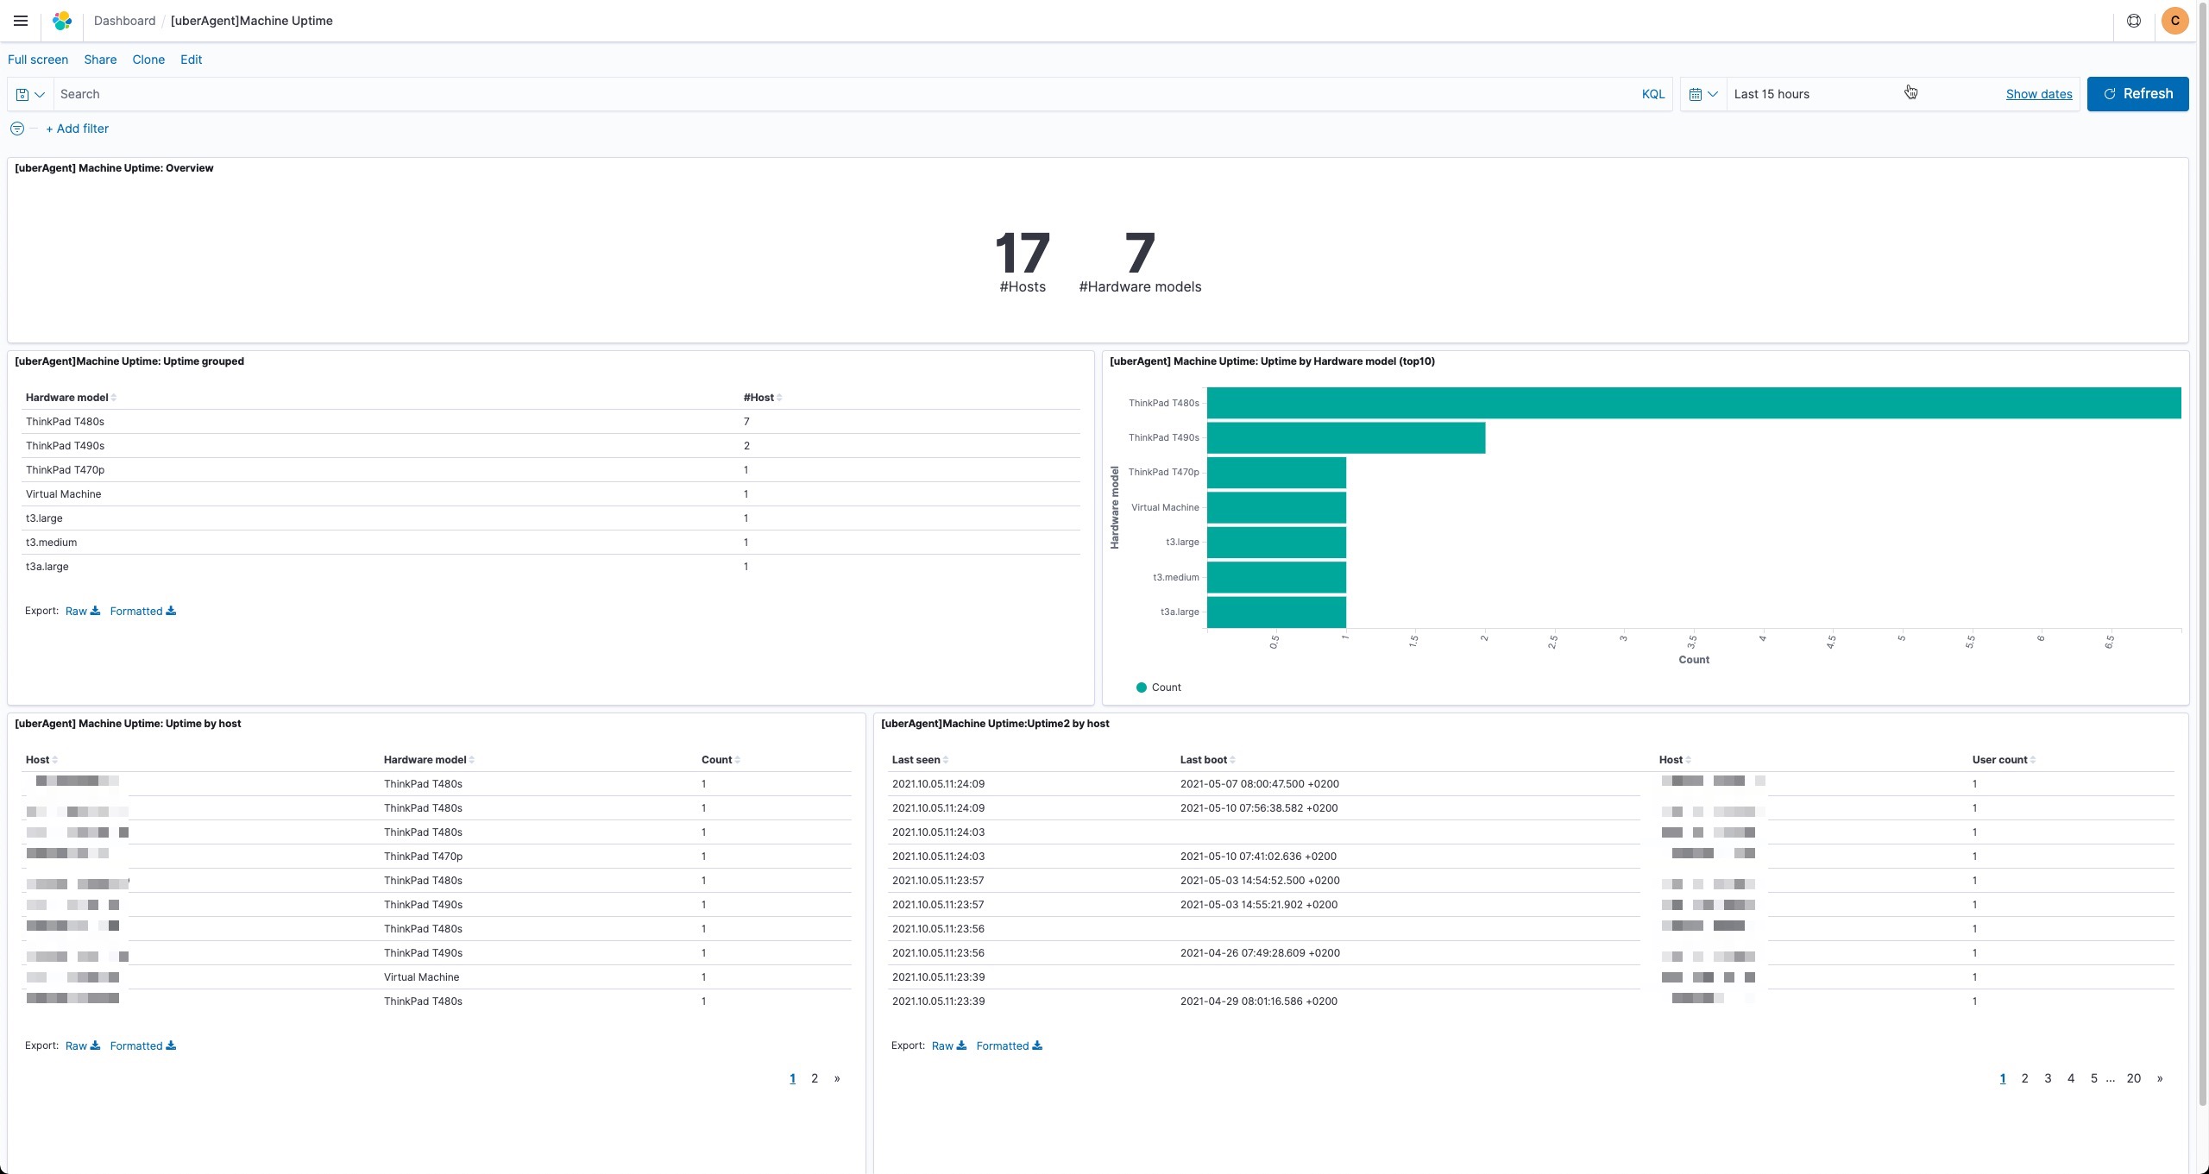Open the user avatar C menu

pyautogui.click(x=2174, y=21)
